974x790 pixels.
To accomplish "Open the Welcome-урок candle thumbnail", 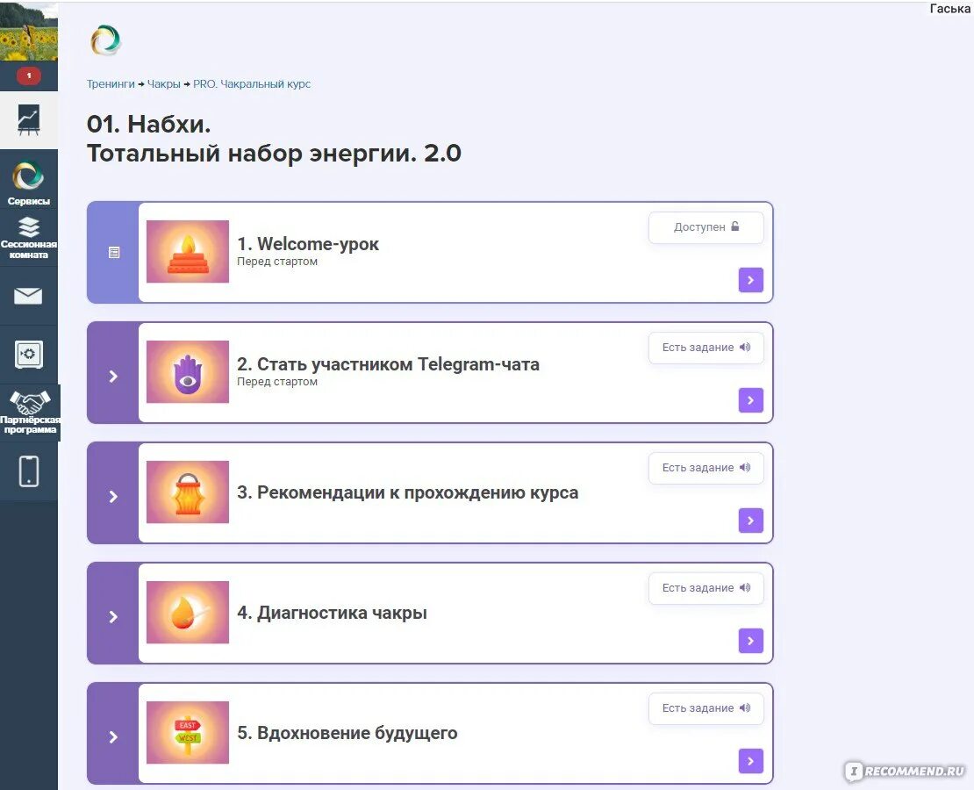I will click(x=188, y=252).
